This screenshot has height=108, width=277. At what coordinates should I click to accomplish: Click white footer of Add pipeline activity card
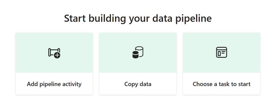(x=54, y=84)
